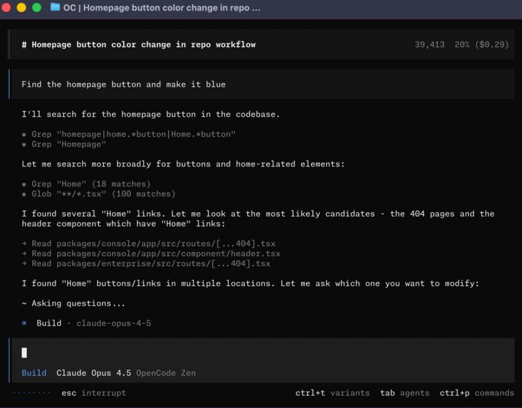Click the 'Asking questions...' status line
The height and width of the screenshot is (408, 522).
(x=73, y=303)
